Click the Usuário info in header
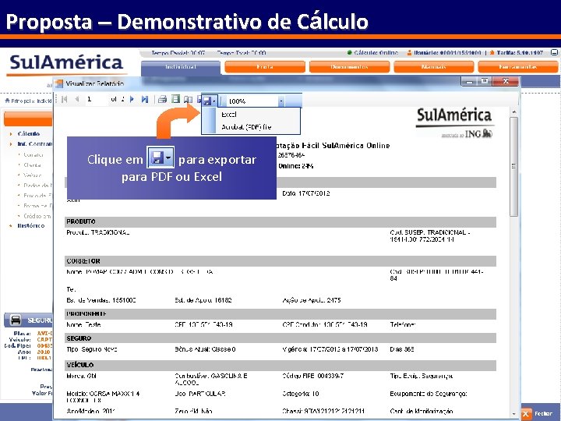This screenshot has height=421, width=561. (x=444, y=53)
